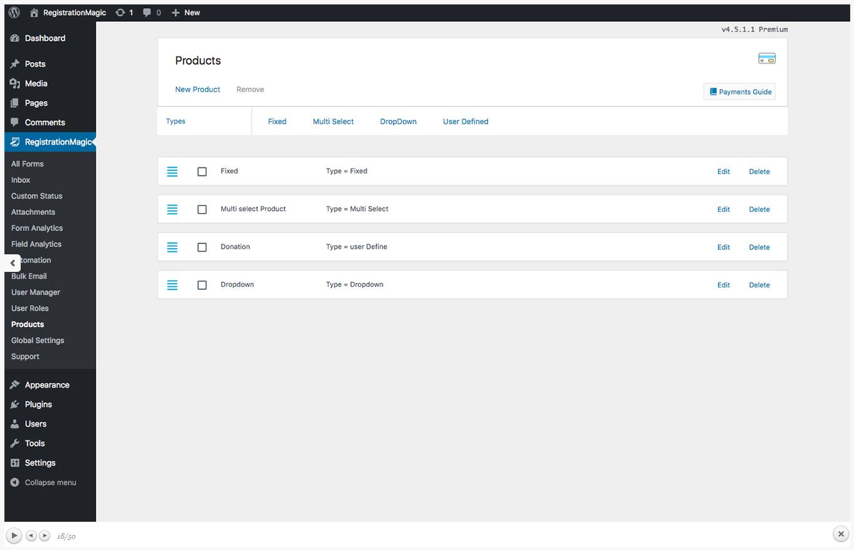Click drag handle icon of Fixed row
This screenshot has width=854, height=550.
(x=172, y=172)
